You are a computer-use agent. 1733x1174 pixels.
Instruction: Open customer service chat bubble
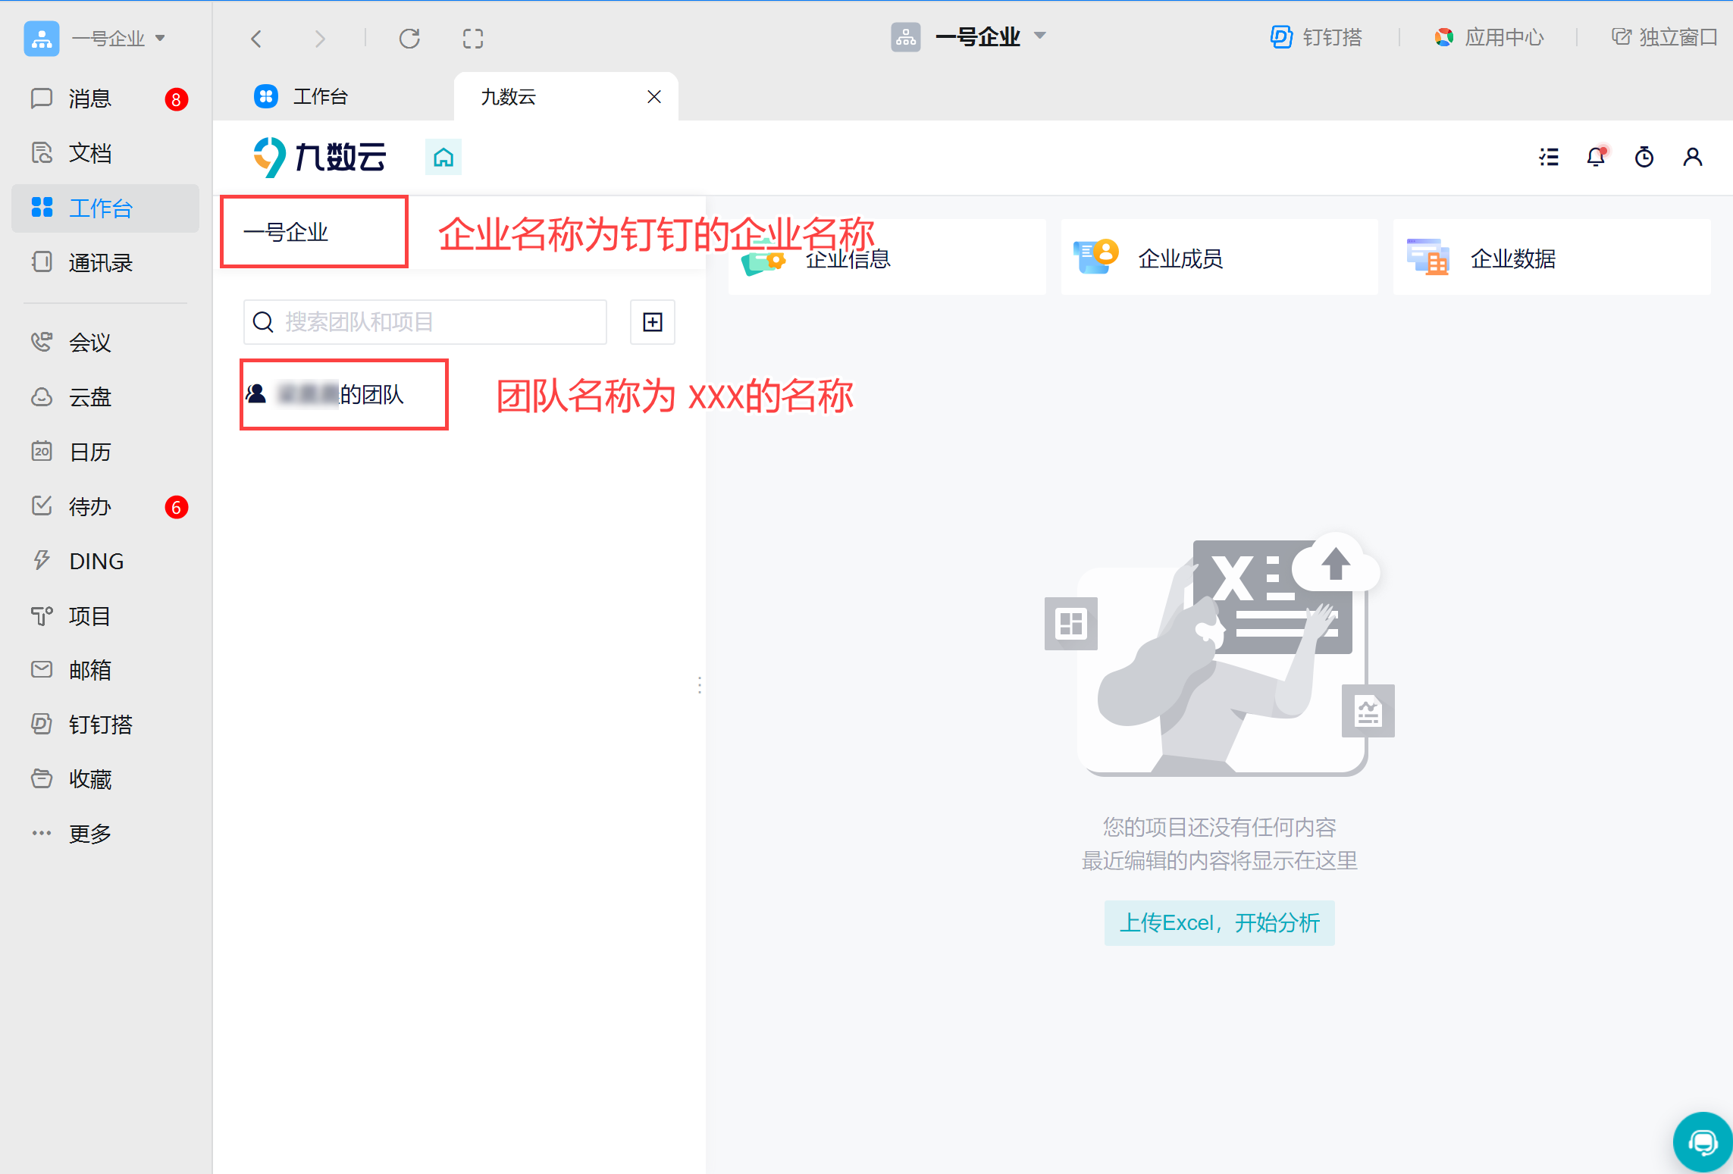[x=1702, y=1142]
